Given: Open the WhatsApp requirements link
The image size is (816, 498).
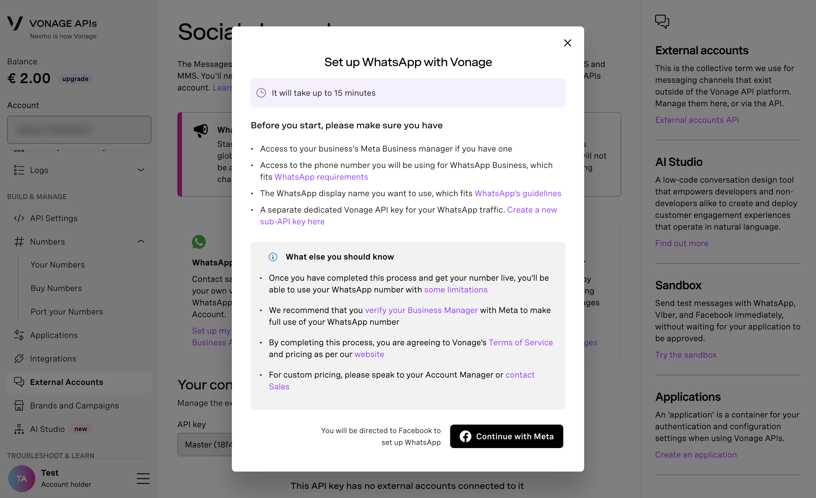Looking at the screenshot, I should pyautogui.click(x=321, y=177).
